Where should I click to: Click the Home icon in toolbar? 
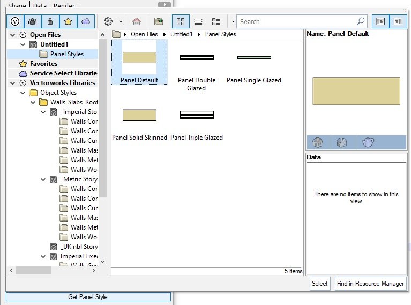tap(137, 21)
